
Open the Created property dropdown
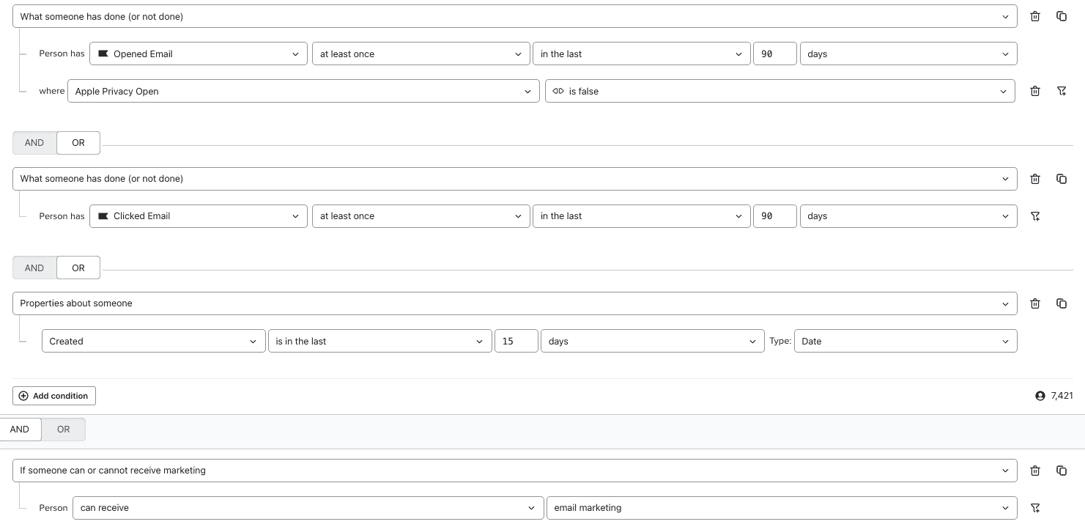[x=154, y=342]
